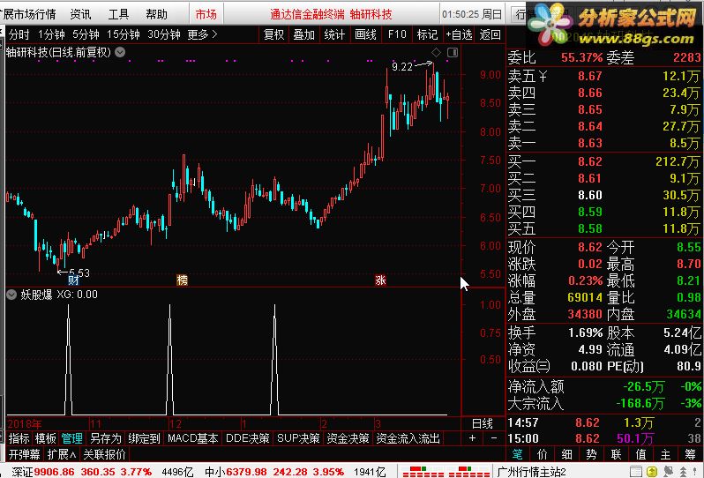Select the 势 tab in the quote panel
The height and width of the screenshot is (478, 704).
[x=591, y=454]
